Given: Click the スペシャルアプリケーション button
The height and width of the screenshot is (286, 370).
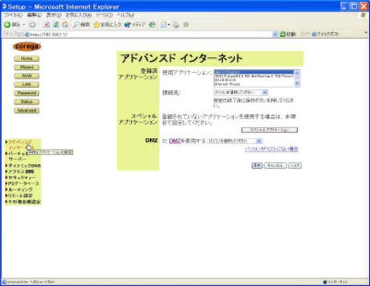Looking at the screenshot, I should pyautogui.click(x=269, y=130).
